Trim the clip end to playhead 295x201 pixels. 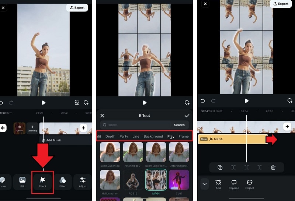pyautogui.click(x=260, y=167)
